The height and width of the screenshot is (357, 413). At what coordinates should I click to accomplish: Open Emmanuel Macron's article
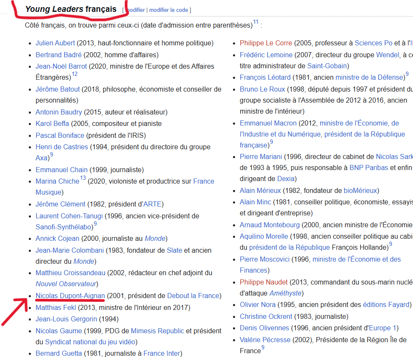point(268,123)
